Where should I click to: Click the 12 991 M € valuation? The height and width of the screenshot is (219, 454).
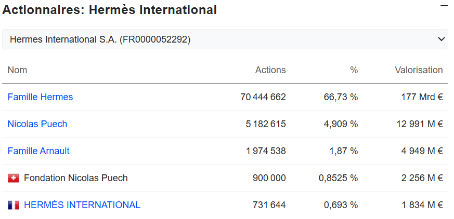point(418,124)
